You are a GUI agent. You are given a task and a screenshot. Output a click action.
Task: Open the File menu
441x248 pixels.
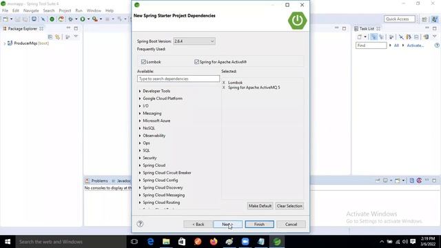pos(5,11)
